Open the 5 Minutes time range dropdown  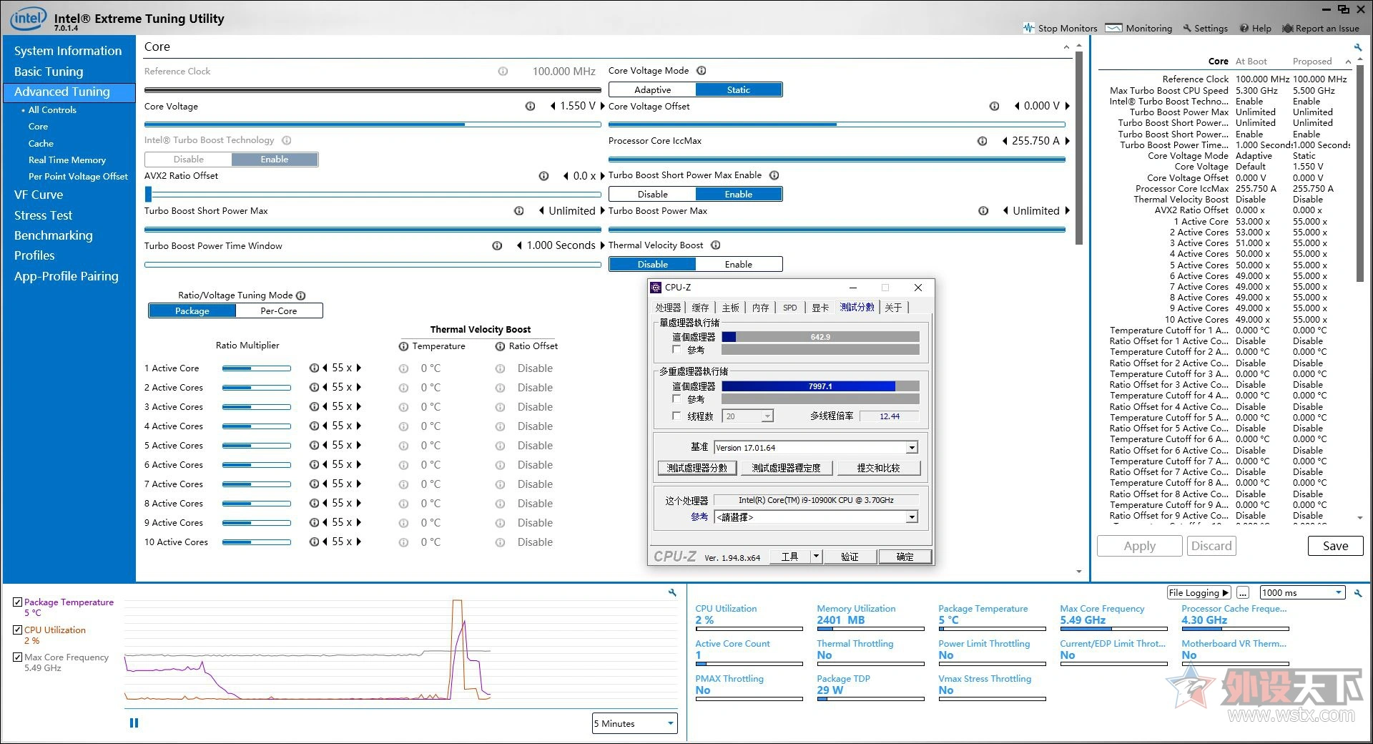[x=634, y=723]
